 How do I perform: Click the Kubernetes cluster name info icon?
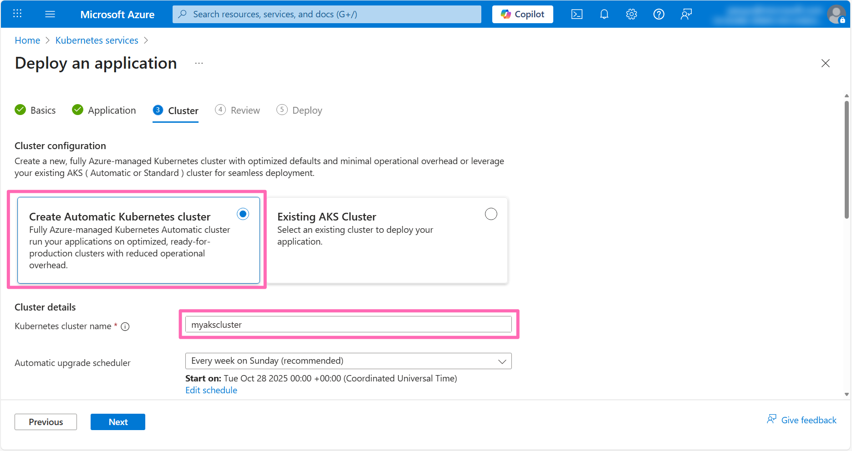click(125, 326)
